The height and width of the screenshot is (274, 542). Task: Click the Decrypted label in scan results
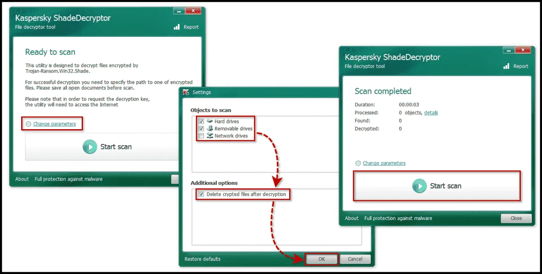coord(367,129)
